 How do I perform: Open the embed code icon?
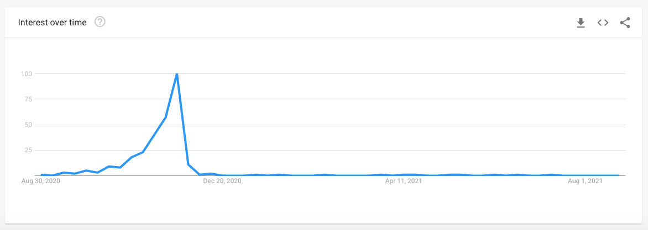[603, 23]
